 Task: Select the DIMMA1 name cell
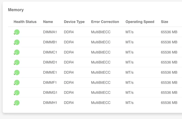coord(50,32)
